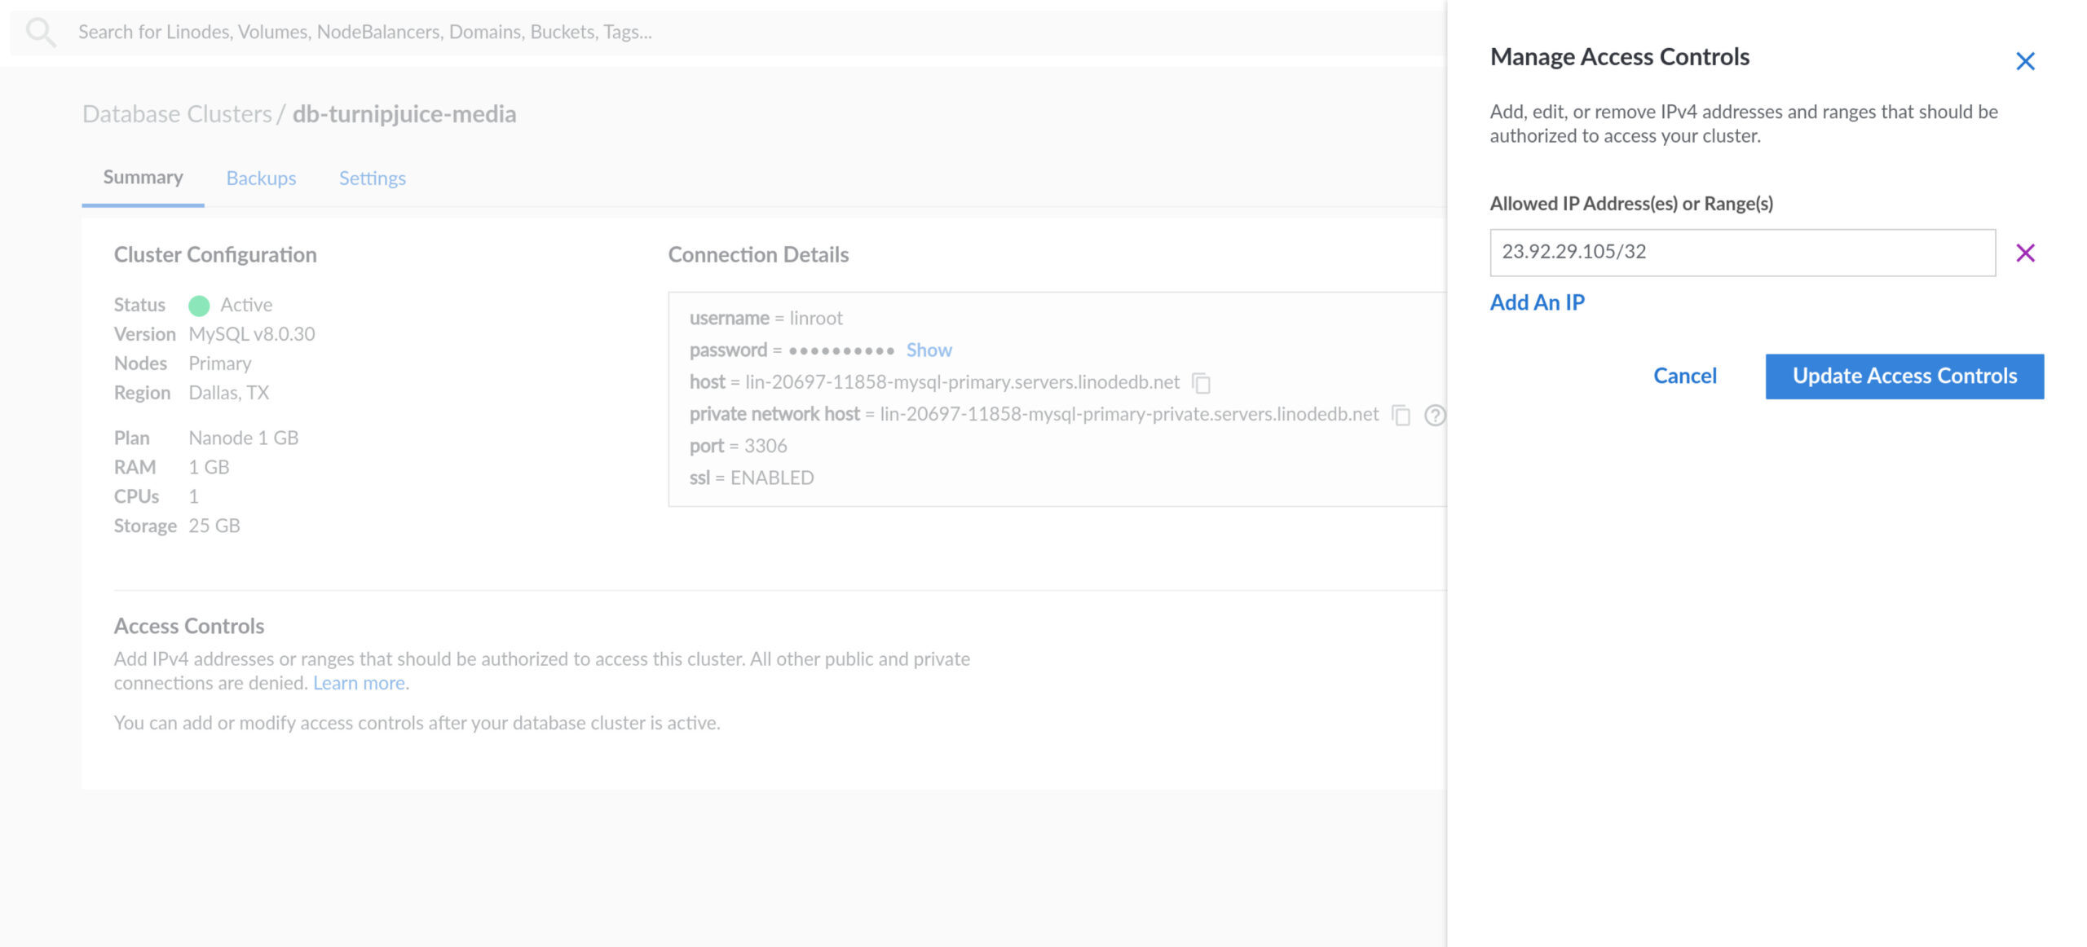Viewport: 2087px width, 947px height.
Task: Click the Allowed IP Address(es) or Range(s) label
Action: coord(1631,204)
